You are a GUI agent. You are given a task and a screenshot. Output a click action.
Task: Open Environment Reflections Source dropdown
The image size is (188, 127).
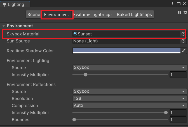coord(130,91)
